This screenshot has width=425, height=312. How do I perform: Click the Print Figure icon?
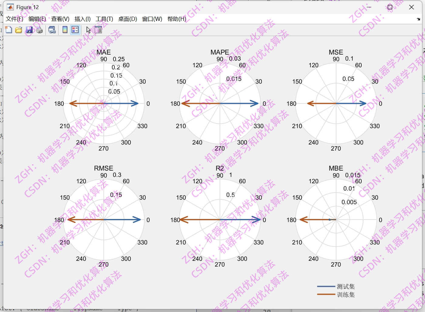pyautogui.click(x=39, y=30)
